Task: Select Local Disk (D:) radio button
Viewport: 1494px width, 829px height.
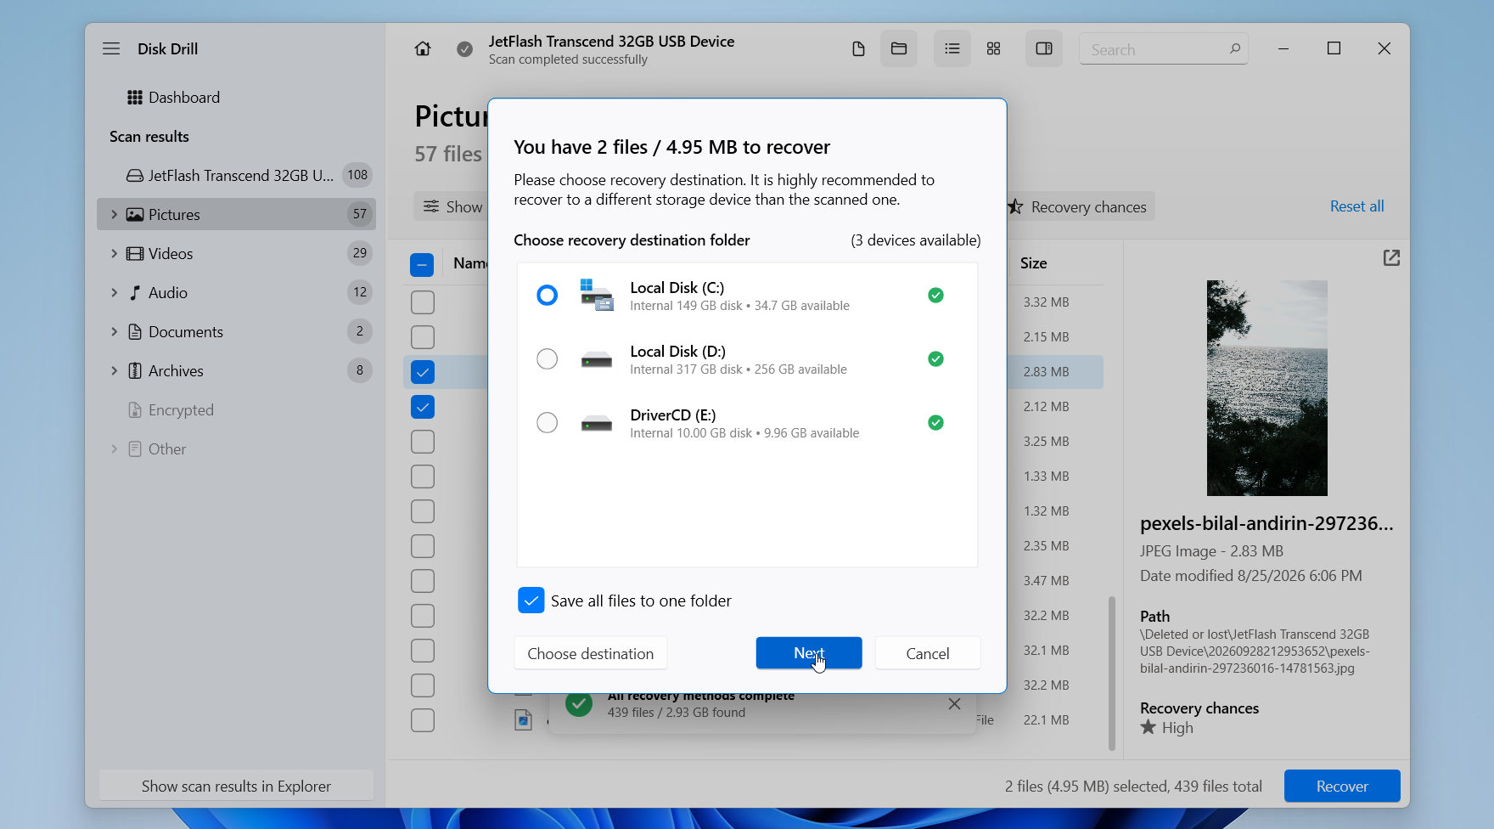Action: (x=548, y=358)
